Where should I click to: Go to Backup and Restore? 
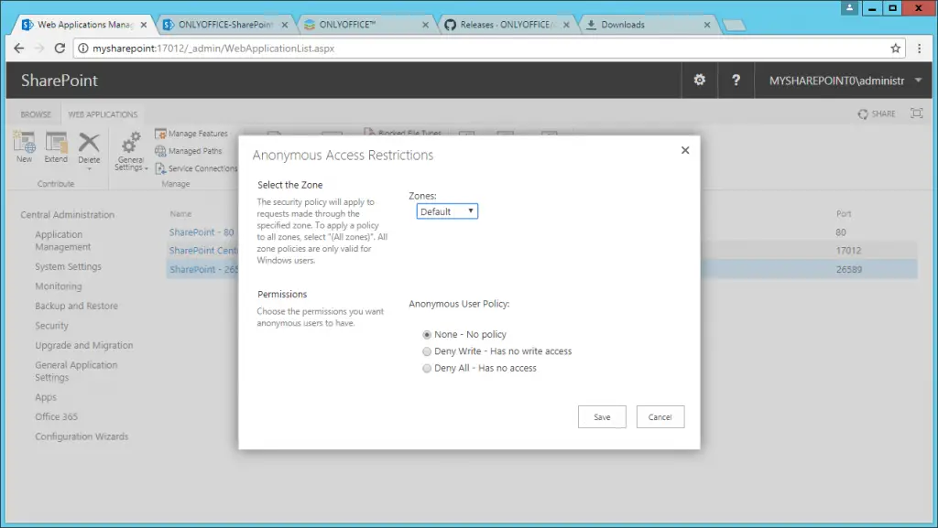76,306
